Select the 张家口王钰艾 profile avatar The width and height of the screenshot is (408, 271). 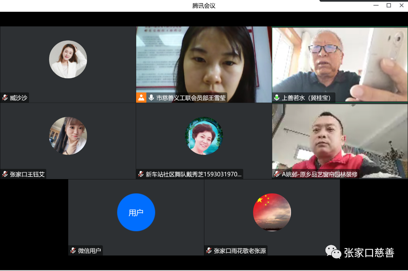[68, 136]
